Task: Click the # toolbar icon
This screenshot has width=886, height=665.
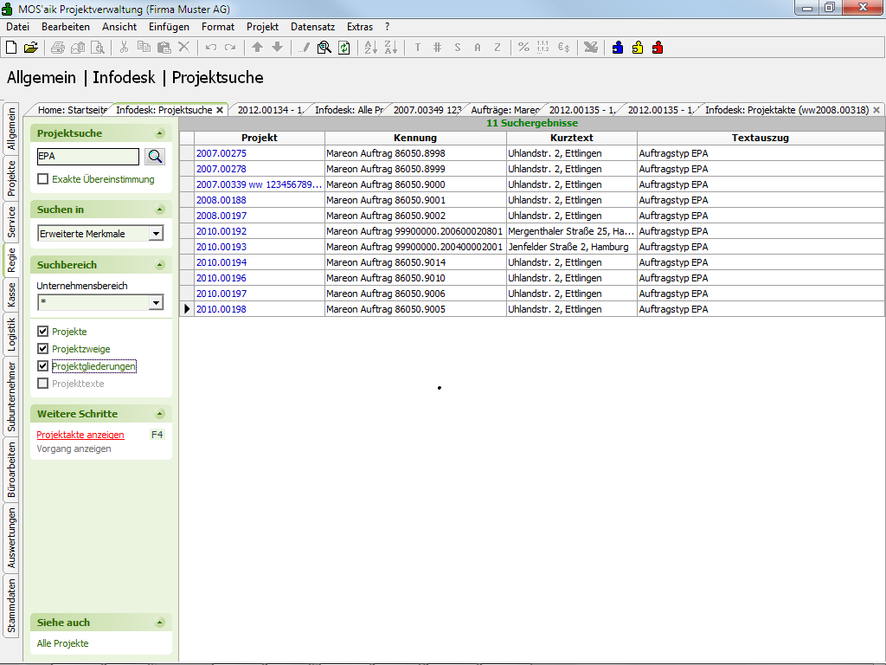Action: 437,48
